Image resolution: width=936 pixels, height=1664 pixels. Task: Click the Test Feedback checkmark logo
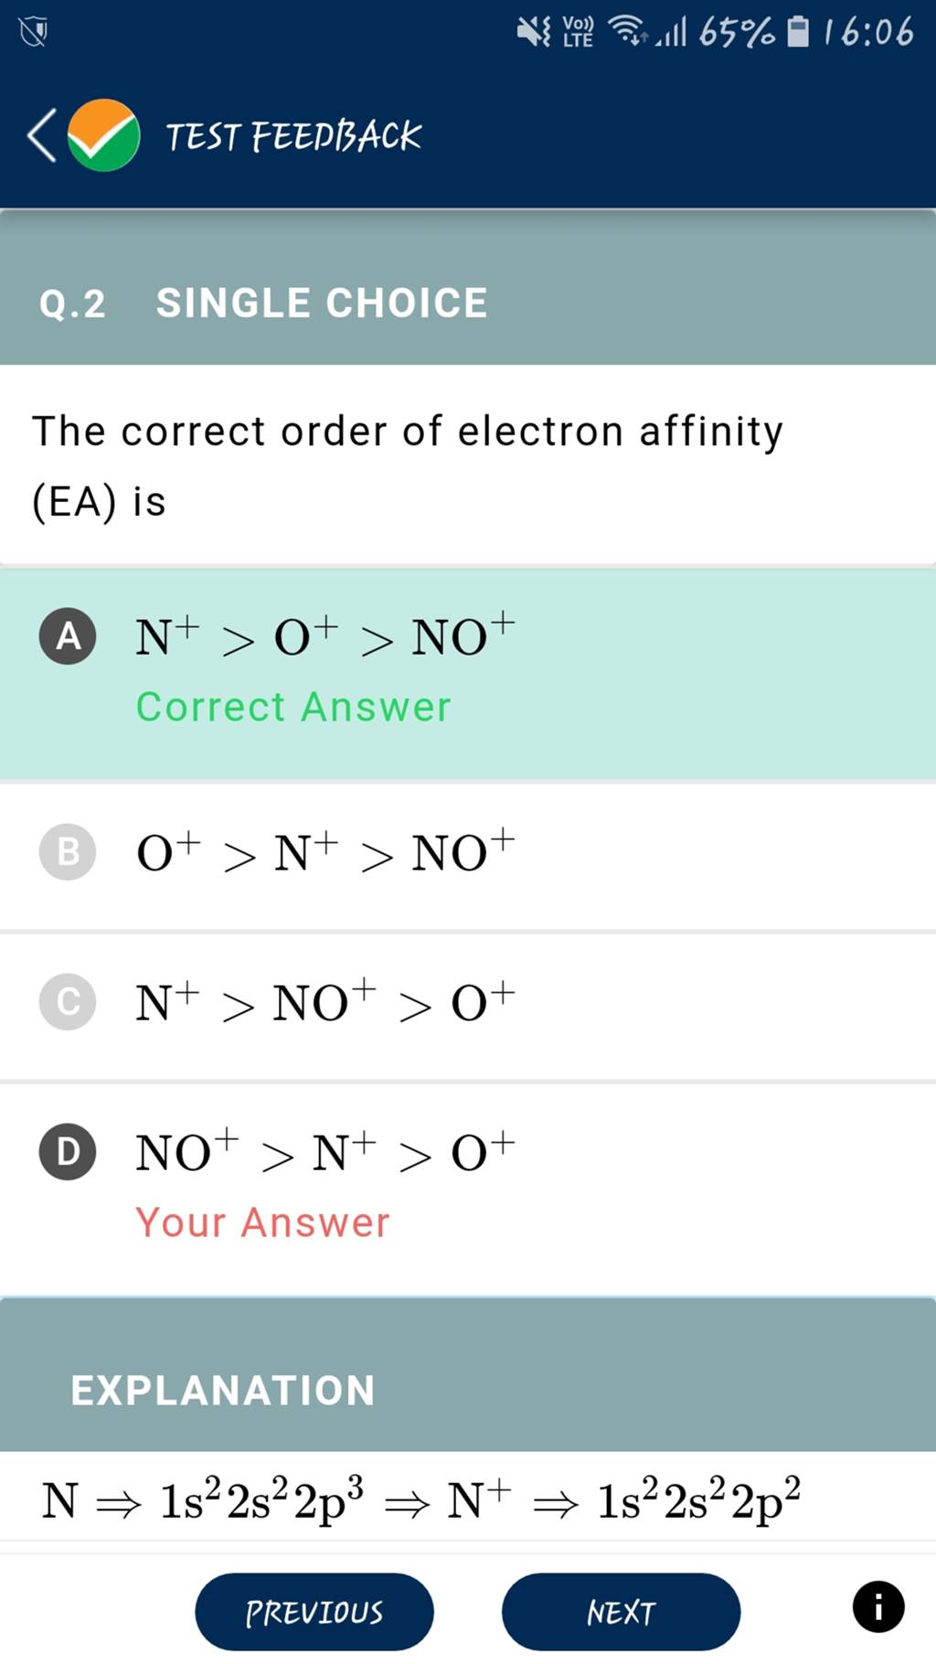(x=103, y=135)
